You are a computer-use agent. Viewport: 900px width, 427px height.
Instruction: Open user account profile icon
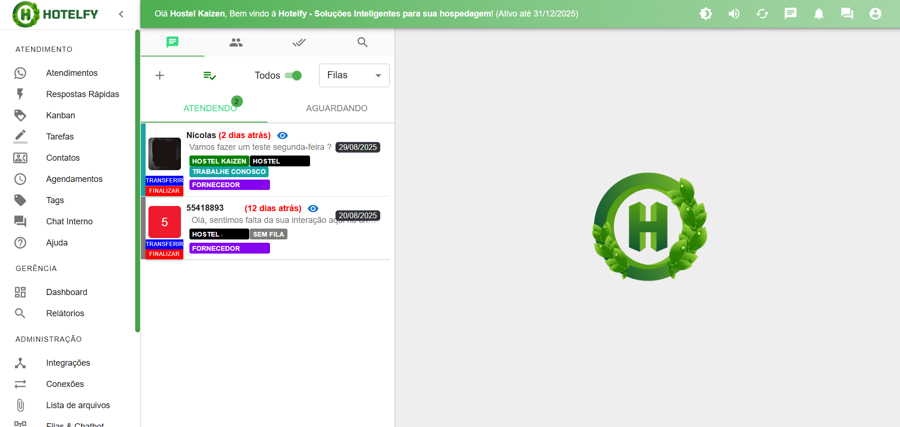tap(875, 14)
